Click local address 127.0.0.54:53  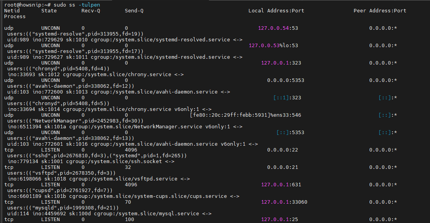[x=278, y=28]
